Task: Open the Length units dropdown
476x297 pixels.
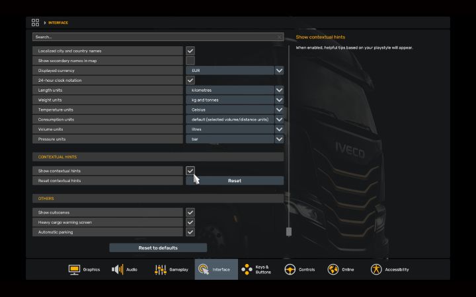Action: point(279,90)
